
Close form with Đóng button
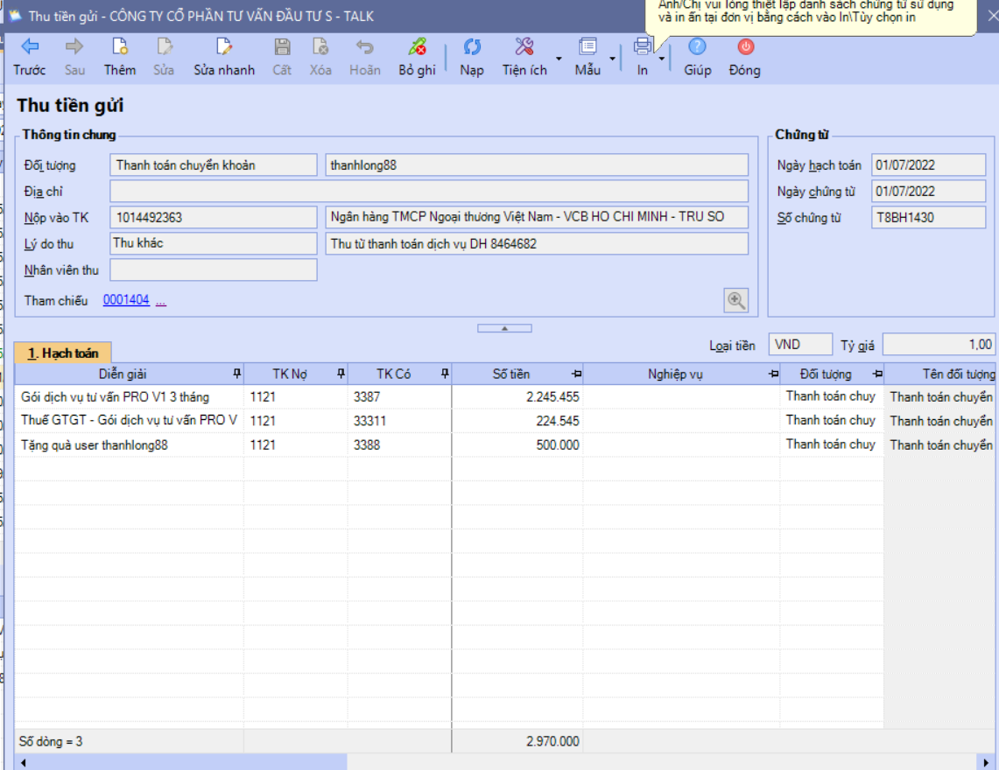pos(745,56)
